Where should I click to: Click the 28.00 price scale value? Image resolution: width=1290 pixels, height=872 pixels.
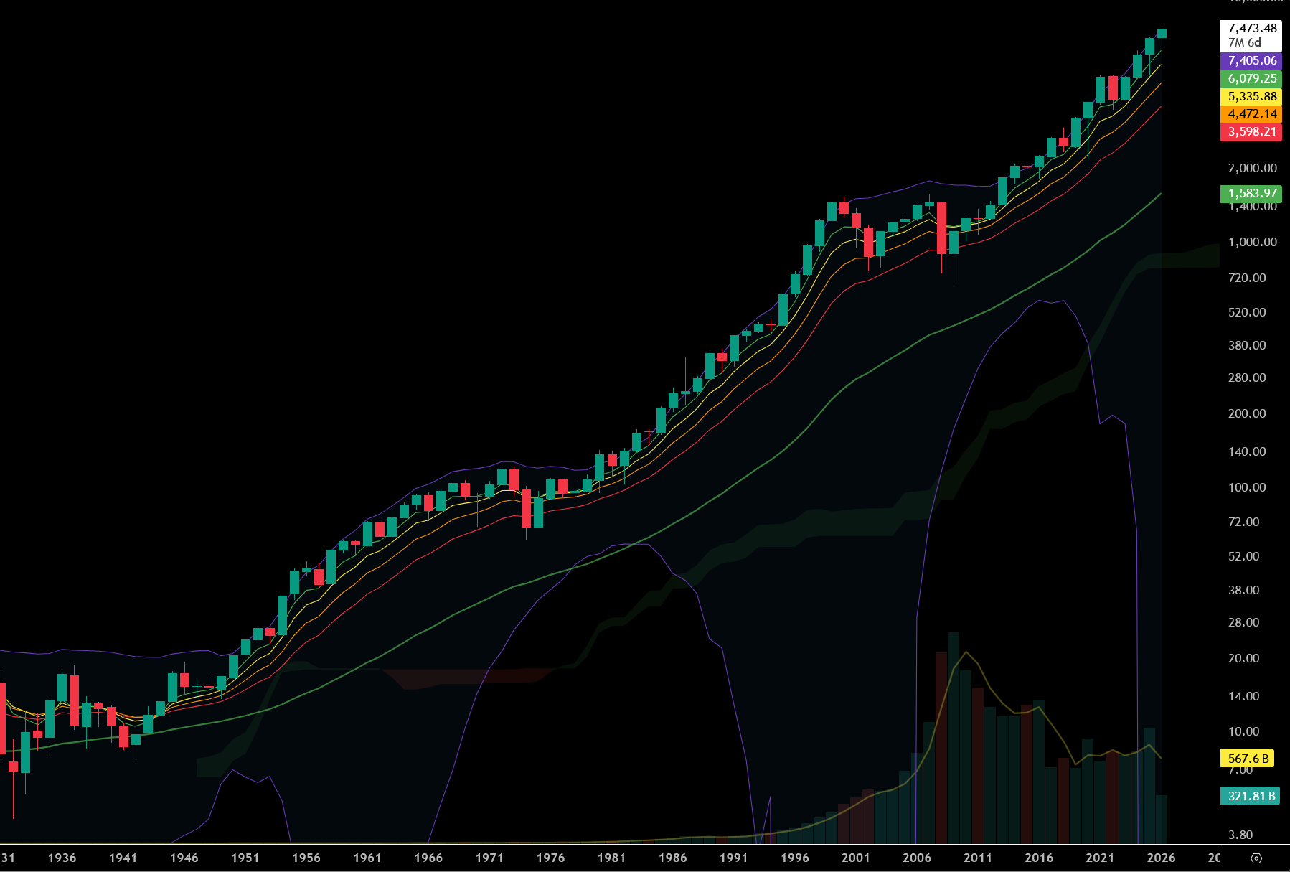(x=1244, y=622)
